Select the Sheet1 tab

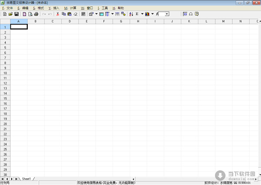(27, 179)
